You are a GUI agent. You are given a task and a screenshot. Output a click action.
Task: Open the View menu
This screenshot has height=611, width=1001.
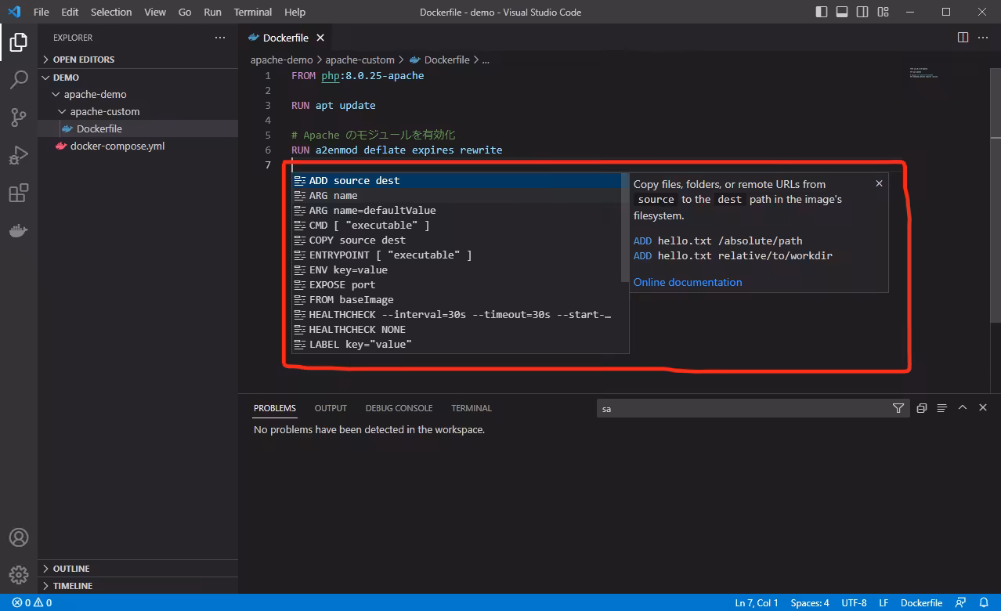pos(155,12)
